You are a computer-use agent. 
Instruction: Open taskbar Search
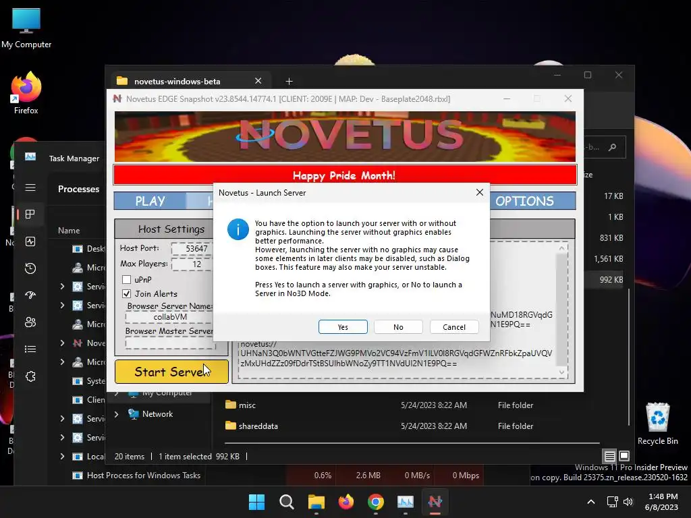tap(286, 502)
